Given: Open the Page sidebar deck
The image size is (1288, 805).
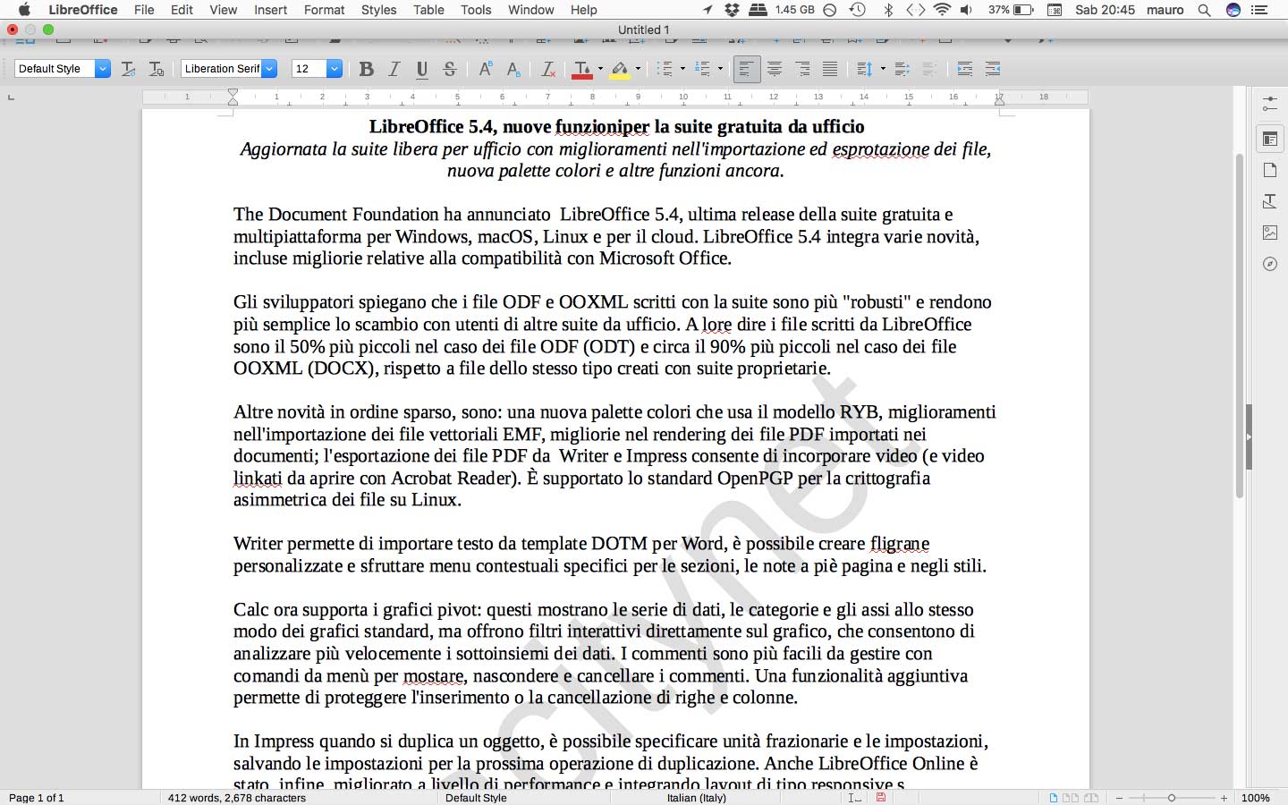Looking at the screenshot, I should point(1269,170).
